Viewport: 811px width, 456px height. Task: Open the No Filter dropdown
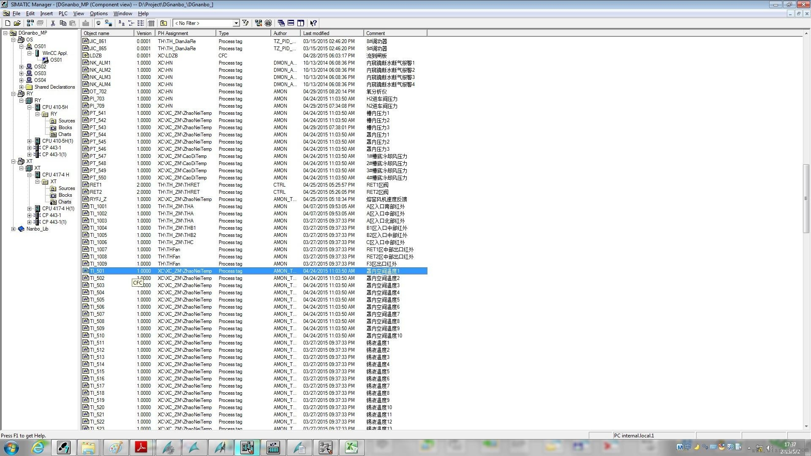(236, 23)
